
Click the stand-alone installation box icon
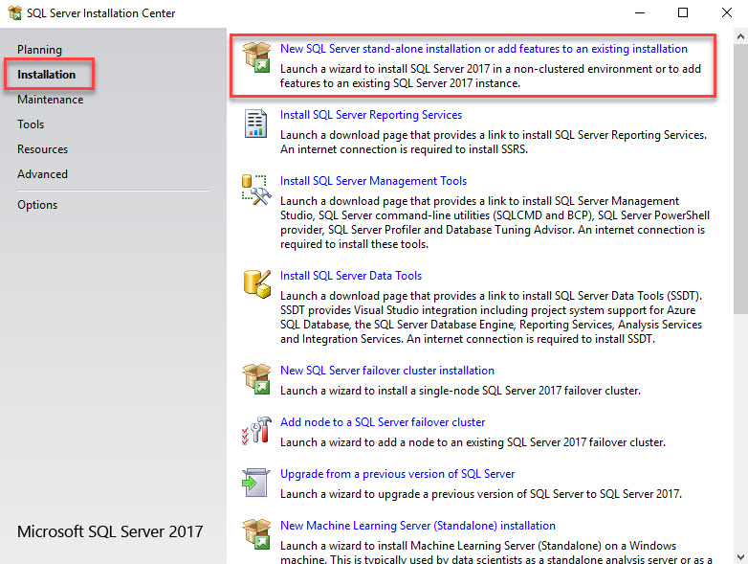pyautogui.click(x=256, y=56)
